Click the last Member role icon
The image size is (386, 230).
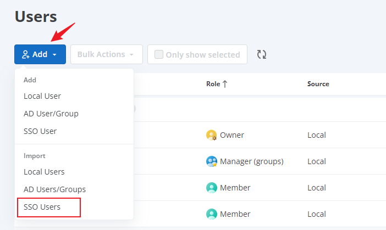(212, 214)
